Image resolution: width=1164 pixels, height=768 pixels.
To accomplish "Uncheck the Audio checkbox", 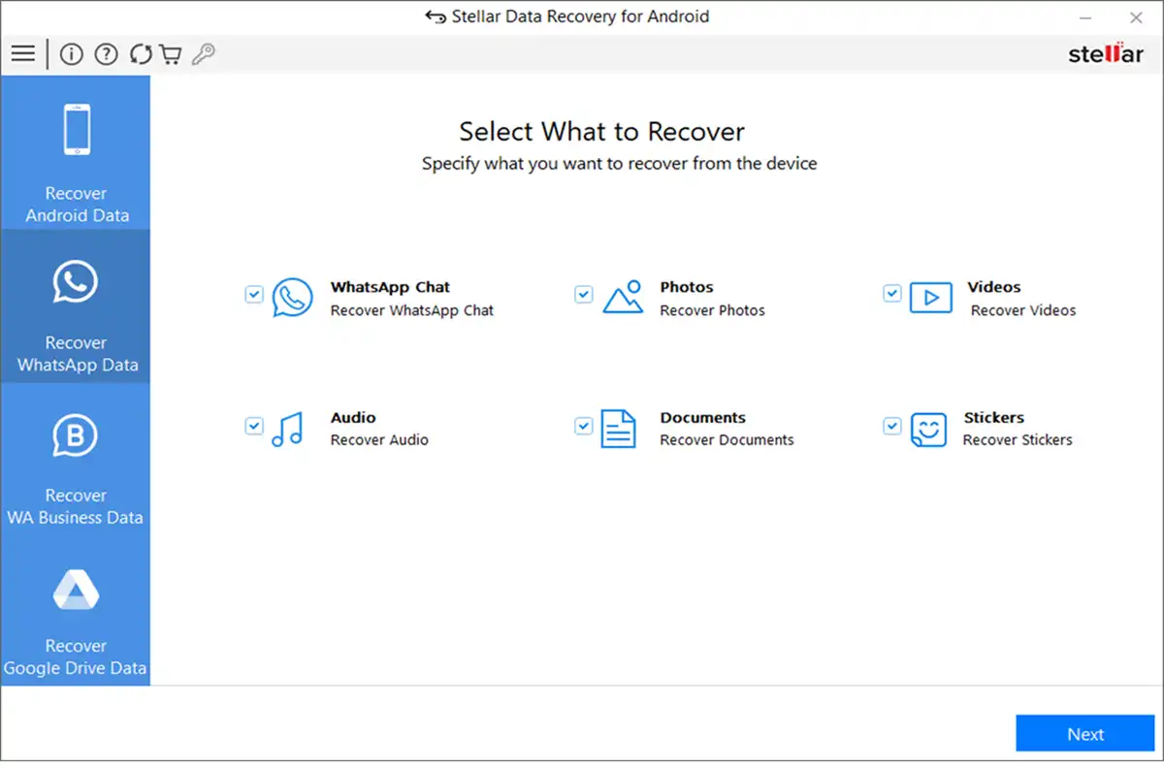I will [x=254, y=425].
